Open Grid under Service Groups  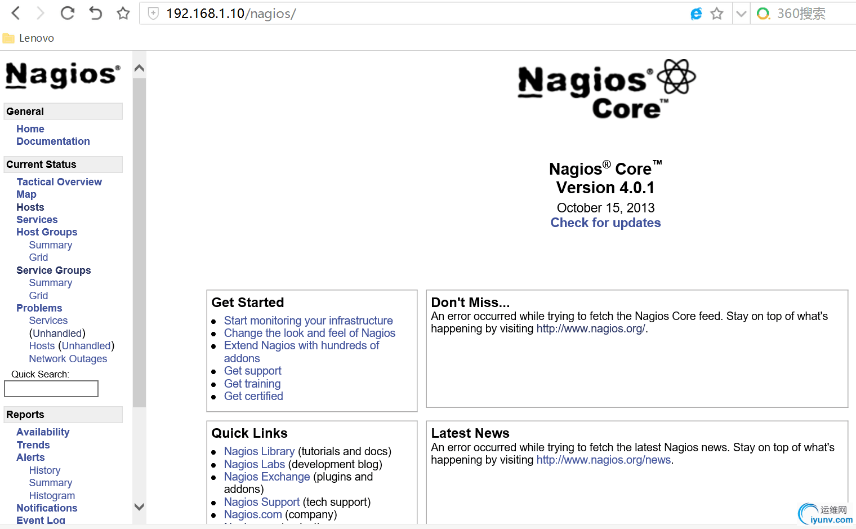[39, 296]
